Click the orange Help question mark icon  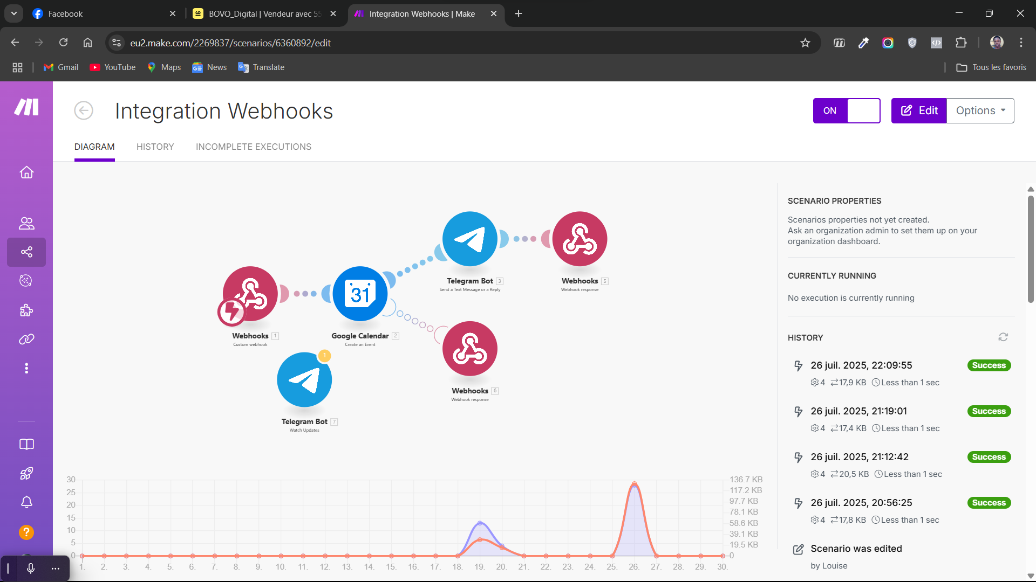pos(26,532)
